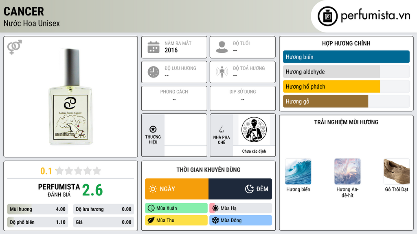This screenshot has width=417, height=234.
Task: Click the CANCER perfume title
Action: point(24,11)
